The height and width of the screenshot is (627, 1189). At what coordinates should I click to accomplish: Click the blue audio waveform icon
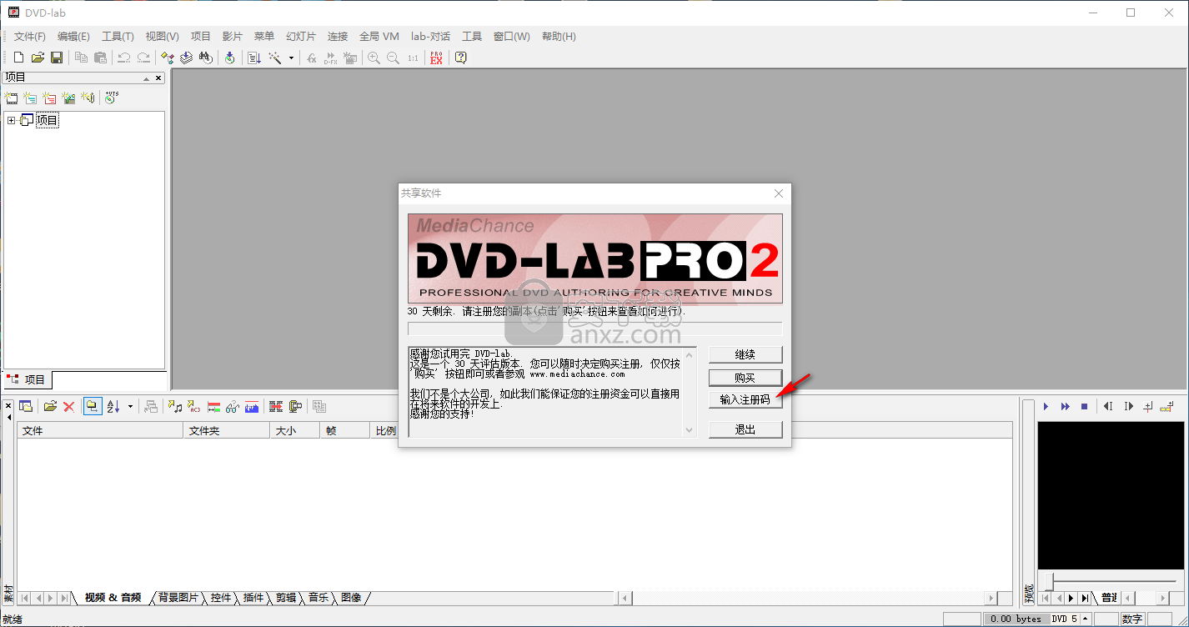click(x=251, y=406)
